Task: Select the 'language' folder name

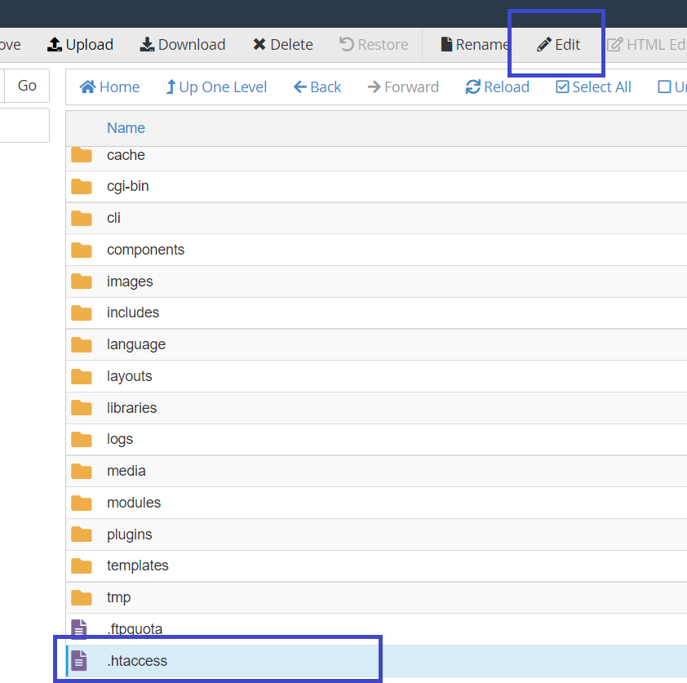Action: click(x=136, y=345)
